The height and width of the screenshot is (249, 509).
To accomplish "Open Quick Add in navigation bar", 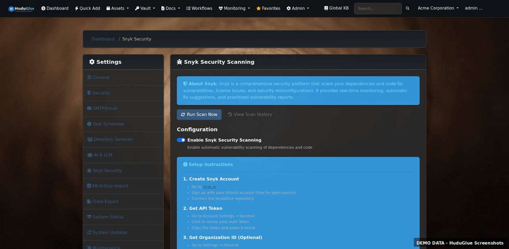I will (87, 8).
